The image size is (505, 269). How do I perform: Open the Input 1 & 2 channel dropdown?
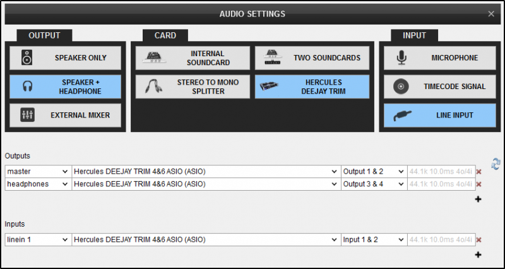pyautogui.click(x=374, y=240)
